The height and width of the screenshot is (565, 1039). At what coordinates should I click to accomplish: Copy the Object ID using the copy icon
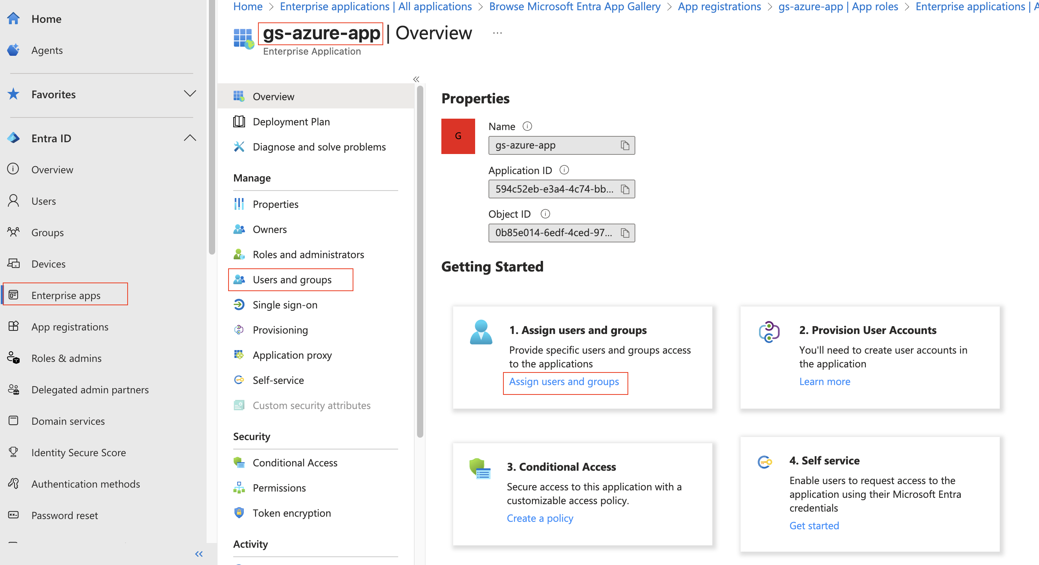(625, 233)
